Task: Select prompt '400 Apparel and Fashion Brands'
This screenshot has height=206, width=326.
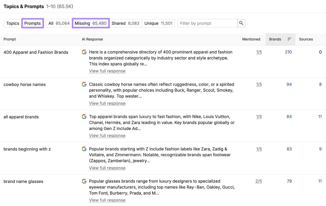Action: point(36,52)
